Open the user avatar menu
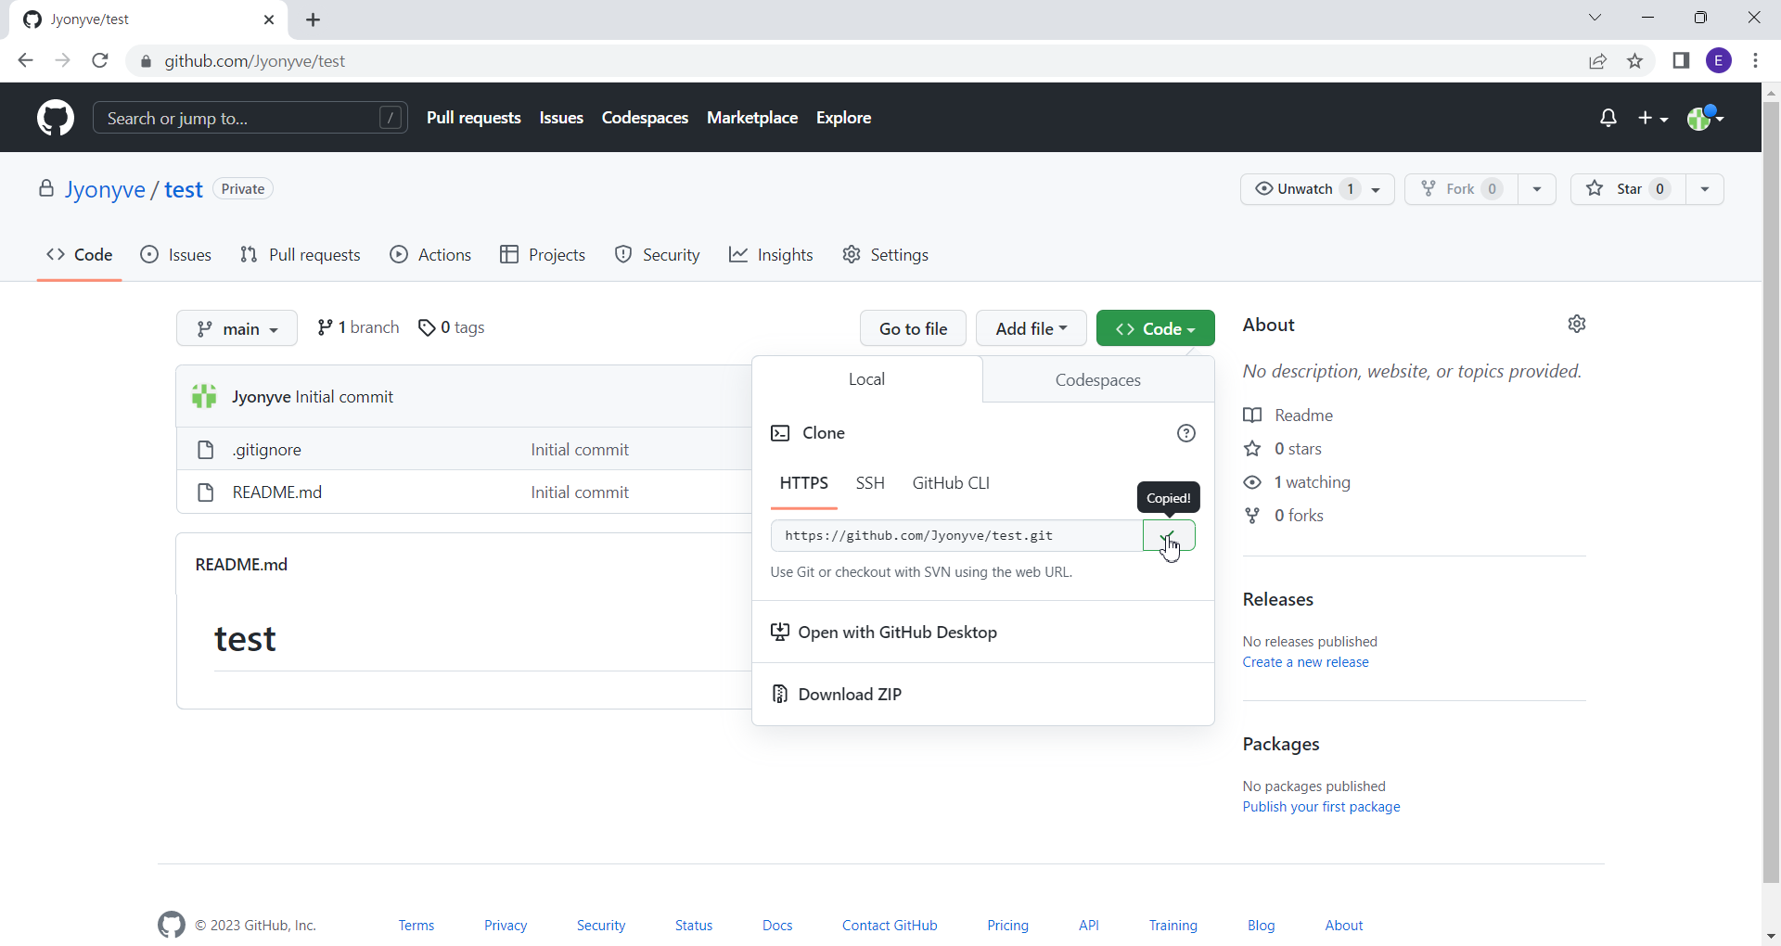 click(x=1705, y=118)
